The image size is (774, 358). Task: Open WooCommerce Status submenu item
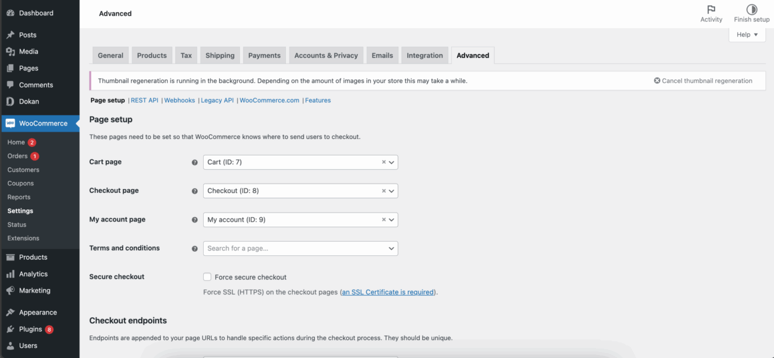coord(17,225)
